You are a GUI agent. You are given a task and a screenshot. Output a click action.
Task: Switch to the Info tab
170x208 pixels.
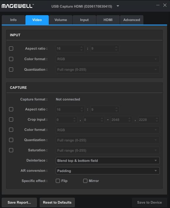click(x=13, y=20)
